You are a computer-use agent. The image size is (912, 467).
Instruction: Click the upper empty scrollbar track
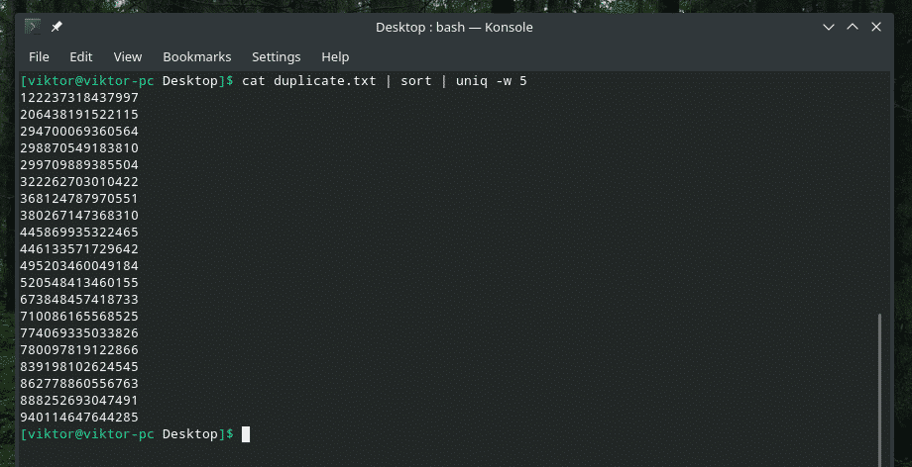(x=878, y=188)
